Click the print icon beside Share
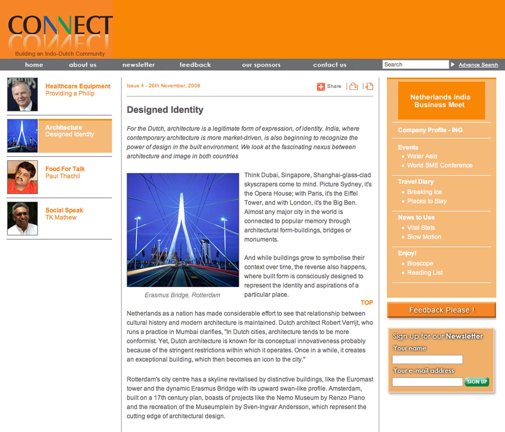Viewport: 505px width, 432px height. click(x=354, y=86)
